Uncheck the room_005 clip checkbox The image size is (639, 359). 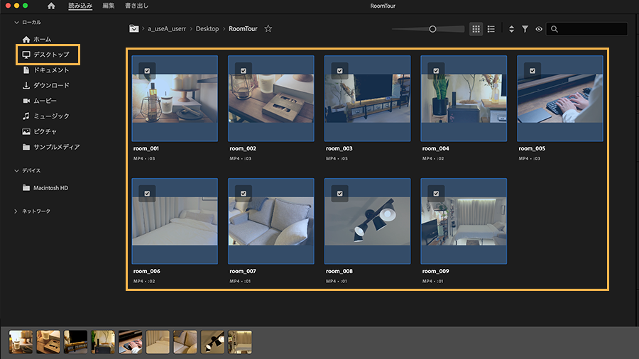(531, 70)
